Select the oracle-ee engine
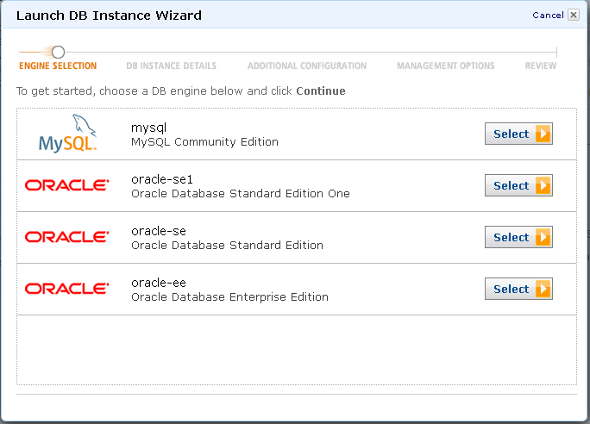The width and height of the screenshot is (590, 424). pyautogui.click(x=518, y=289)
